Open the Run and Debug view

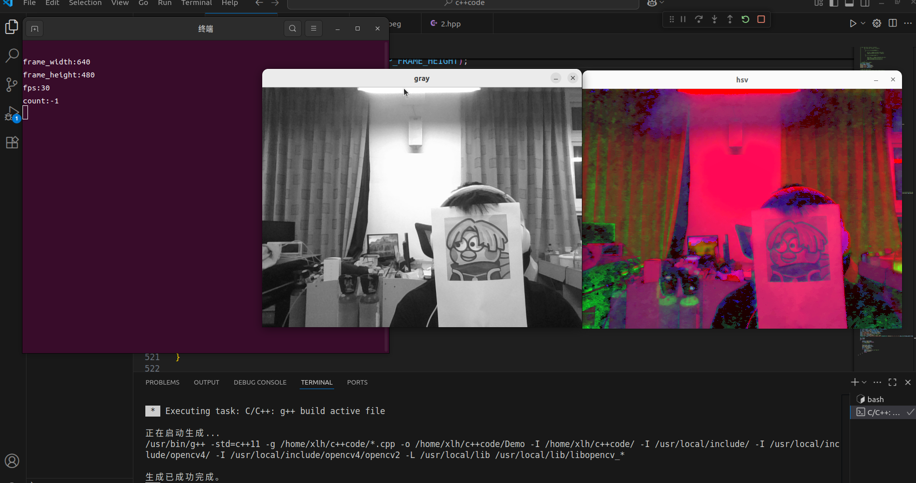click(12, 114)
